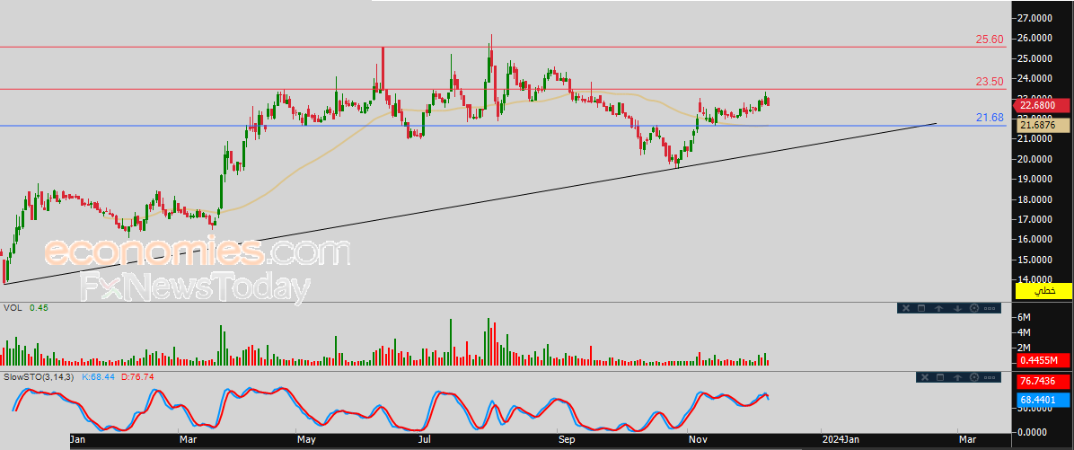Maximize the SlowSTO indicator panel
This screenshot has width=1074, height=450.
click(x=939, y=377)
